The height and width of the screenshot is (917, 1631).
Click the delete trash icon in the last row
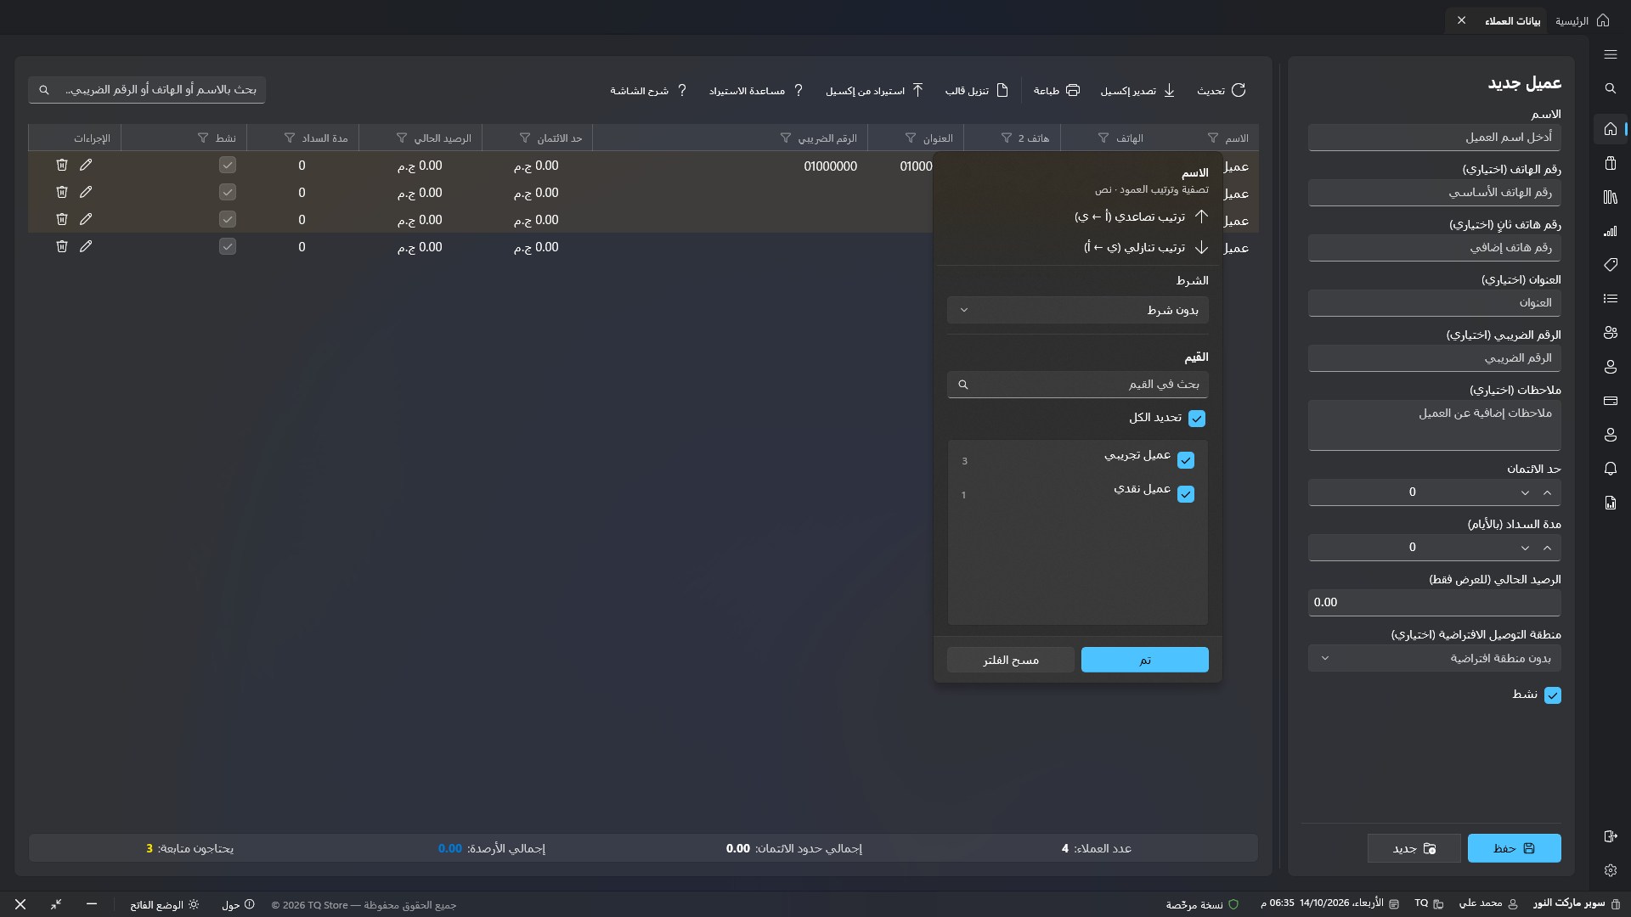tap(62, 246)
